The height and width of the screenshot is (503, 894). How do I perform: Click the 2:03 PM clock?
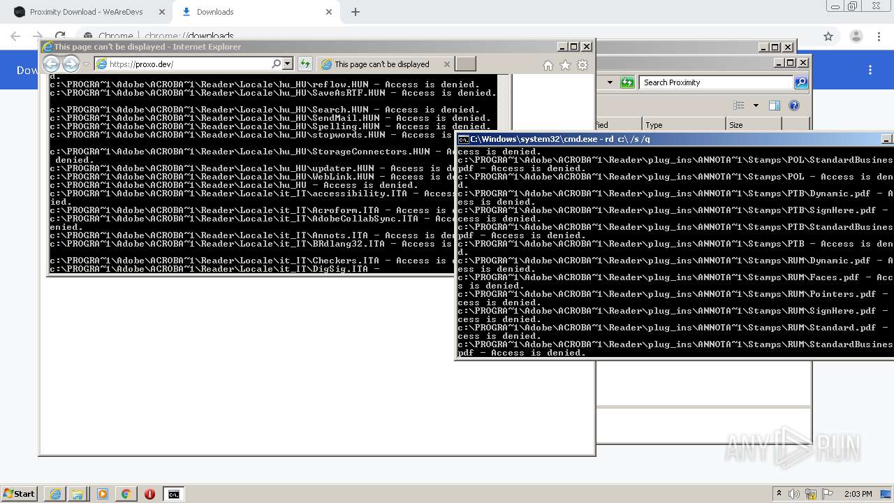click(858, 494)
